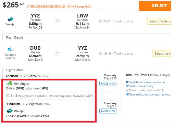Click the price alert bell icon

pyautogui.click(x=28, y=6)
